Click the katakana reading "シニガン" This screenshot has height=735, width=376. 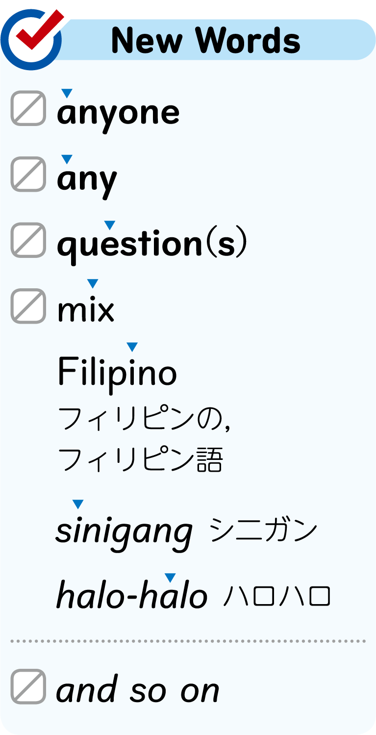tap(264, 531)
